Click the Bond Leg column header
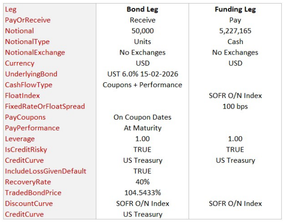Screen dimensions: 284x223 (142, 9)
